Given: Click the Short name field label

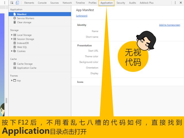Looking at the screenshot, I should coord(92,37).
